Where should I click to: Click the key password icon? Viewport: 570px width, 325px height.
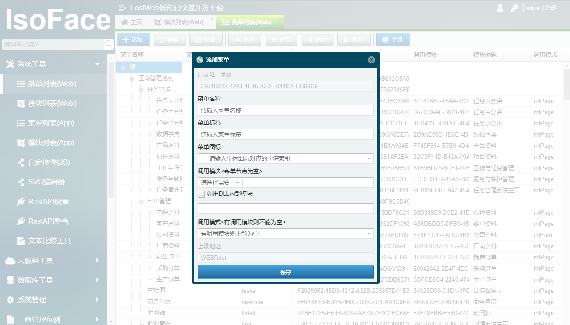pyautogui.click(x=515, y=8)
